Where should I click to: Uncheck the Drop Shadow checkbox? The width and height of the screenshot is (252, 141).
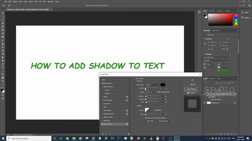click(102, 124)
